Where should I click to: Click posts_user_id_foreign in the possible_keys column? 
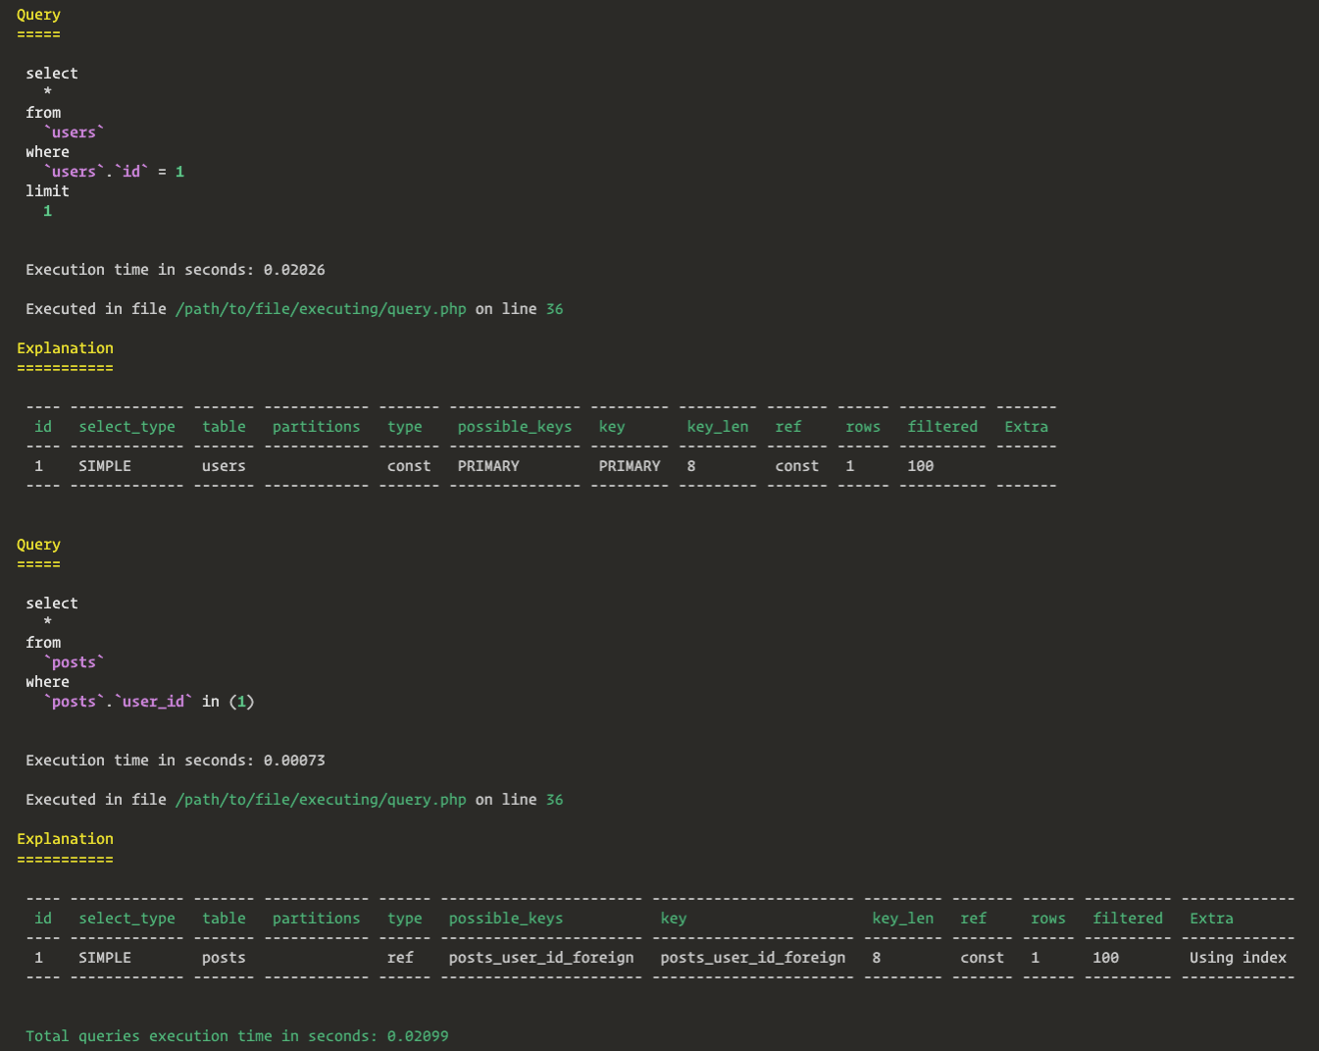pos(541,958)
